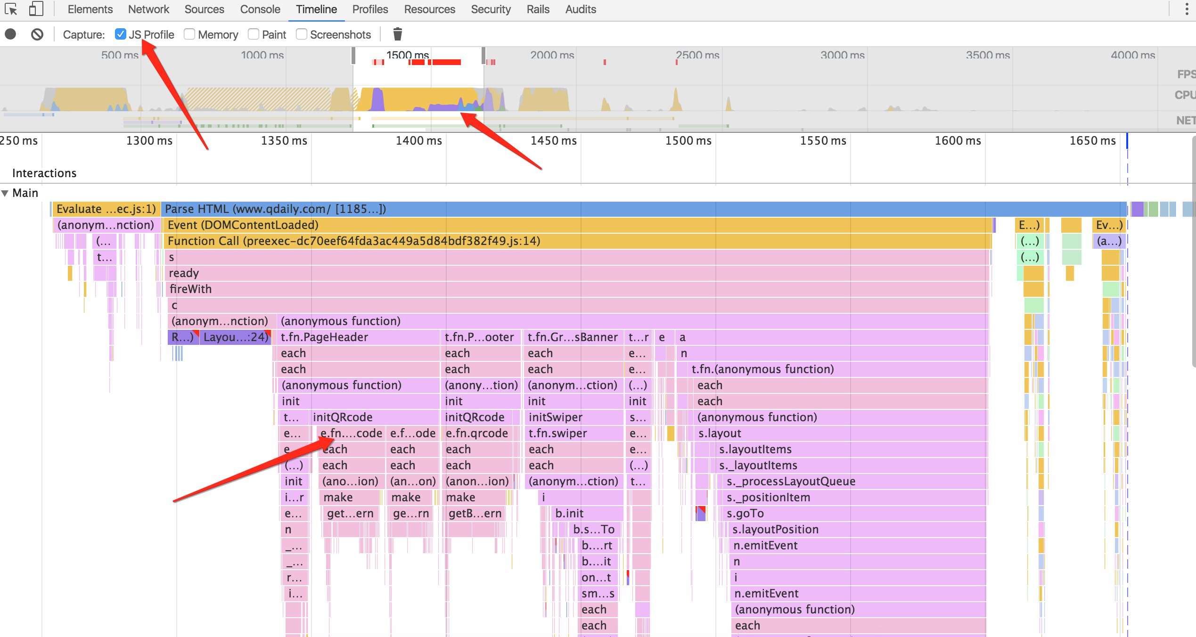
Task: Open the Profiles tab
Action: [x=370, y=9]
